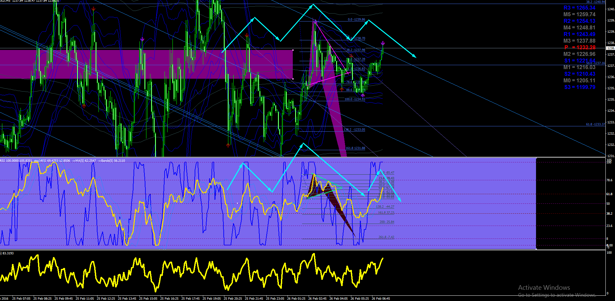
Task: Select the S2 = 1210.43 support label
Action: coord(580,74)
